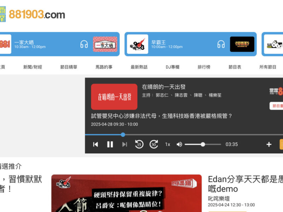Change the 1x playback speed
The height and width of the screenshot is (212, 283).
point(168,144)
